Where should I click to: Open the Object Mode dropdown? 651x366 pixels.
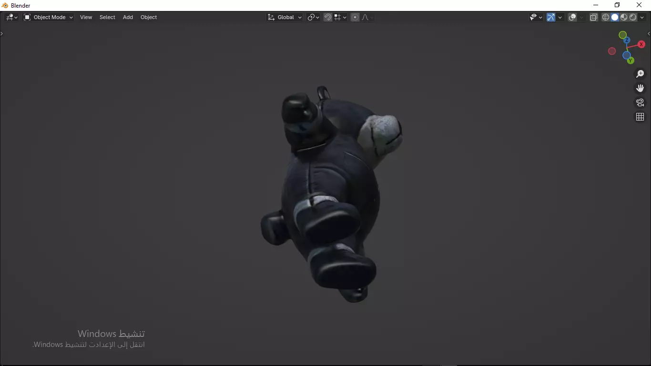(x=48, y=17)
